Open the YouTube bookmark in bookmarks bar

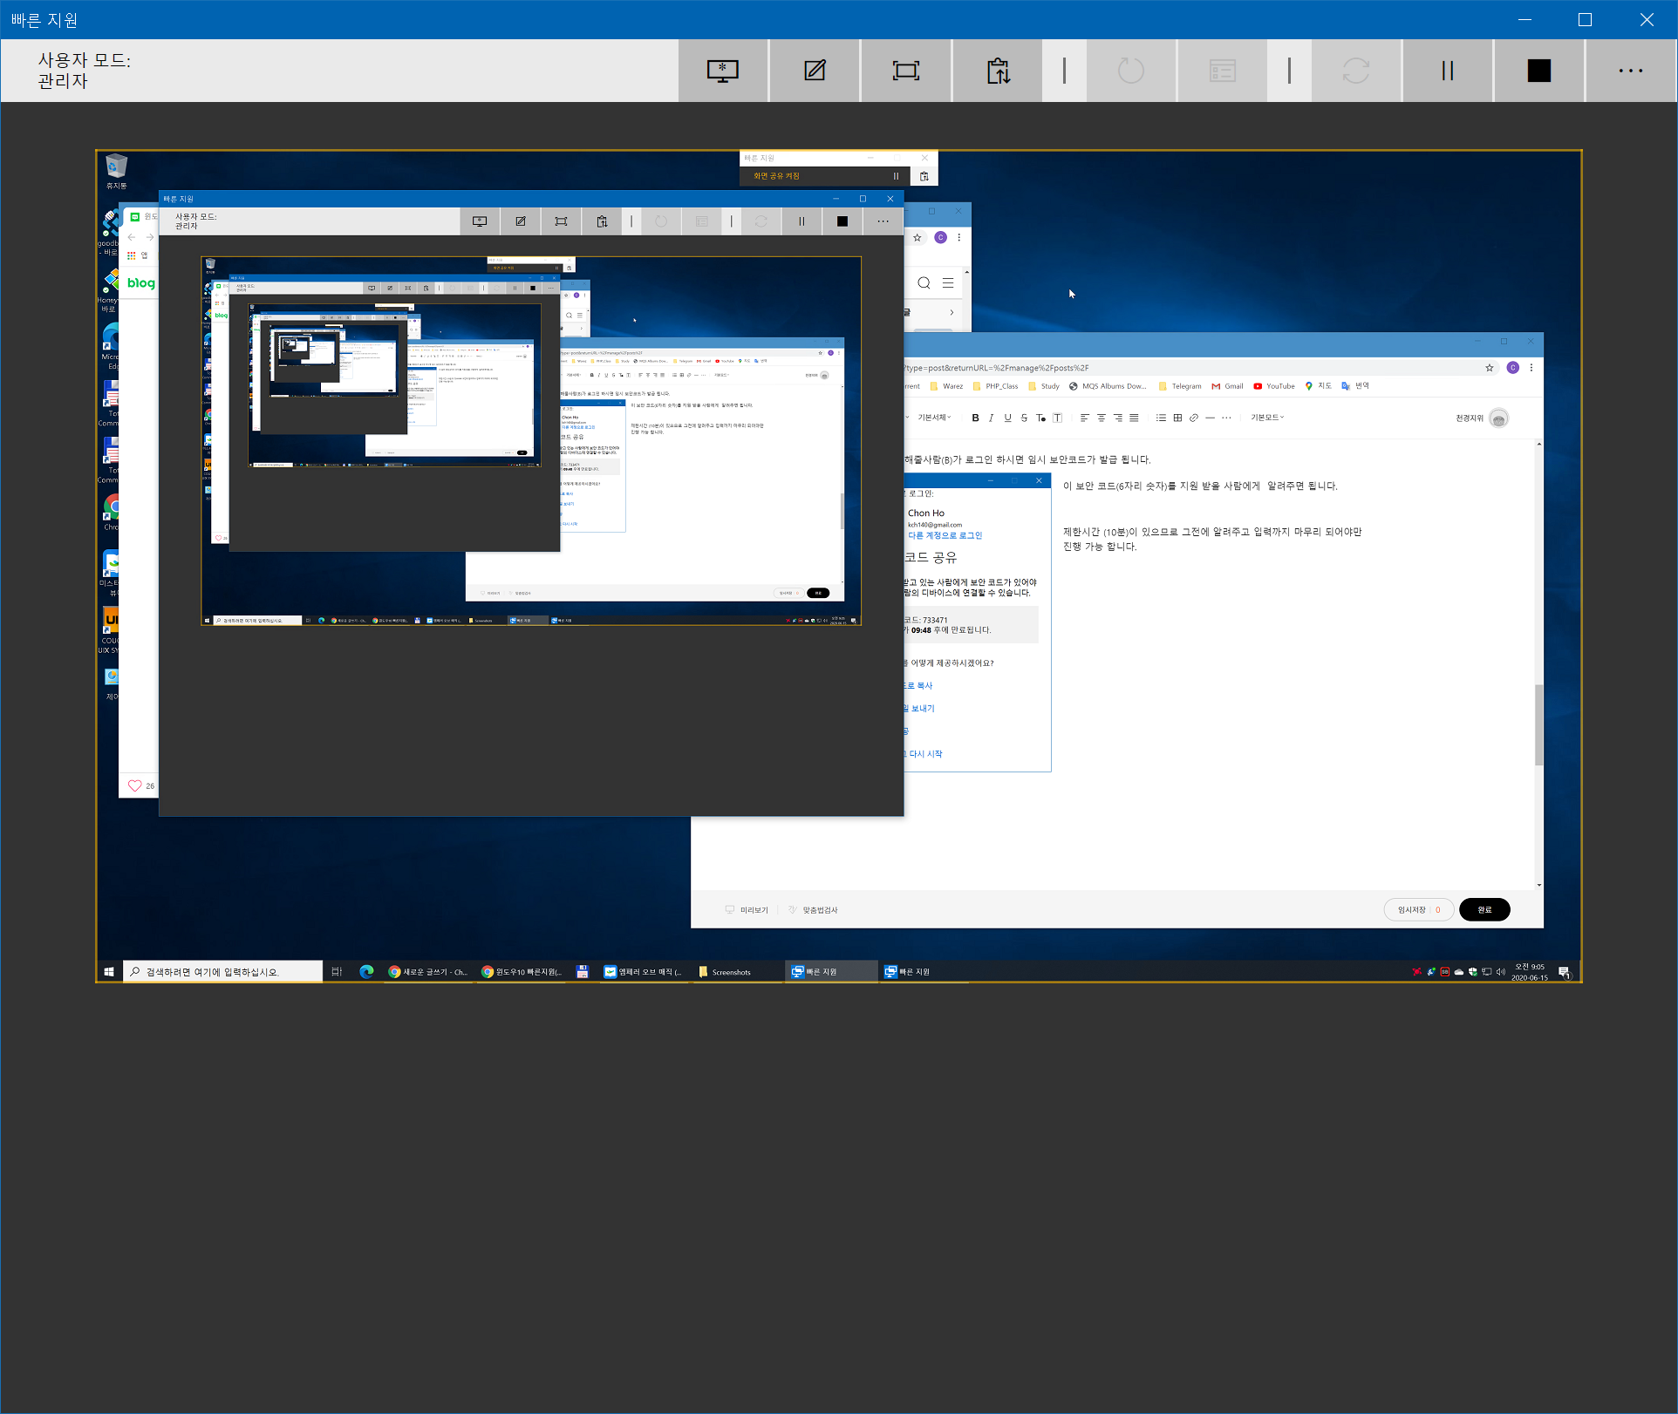[1274, 386]
